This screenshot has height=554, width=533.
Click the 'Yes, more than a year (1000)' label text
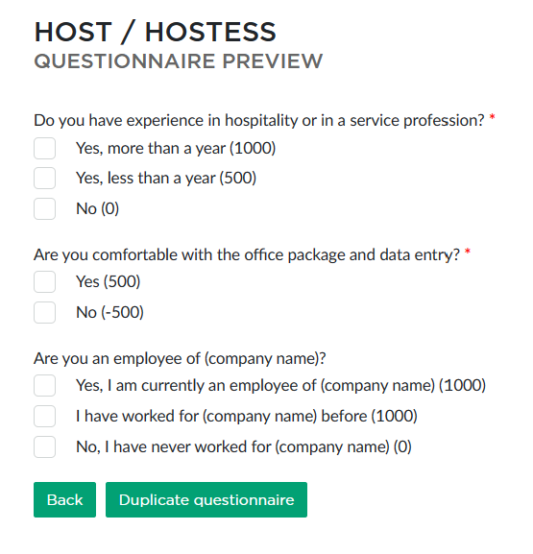pos(176,149)
